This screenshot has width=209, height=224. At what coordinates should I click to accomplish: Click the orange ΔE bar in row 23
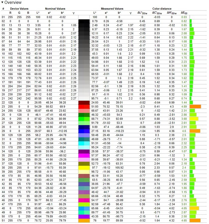pos(195,107)
